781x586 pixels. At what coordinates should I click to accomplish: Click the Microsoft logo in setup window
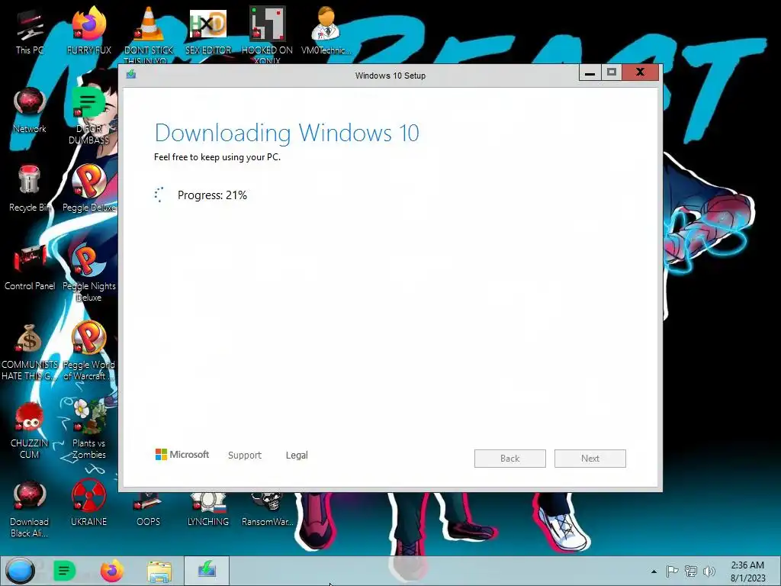click(x=182, y=455)
